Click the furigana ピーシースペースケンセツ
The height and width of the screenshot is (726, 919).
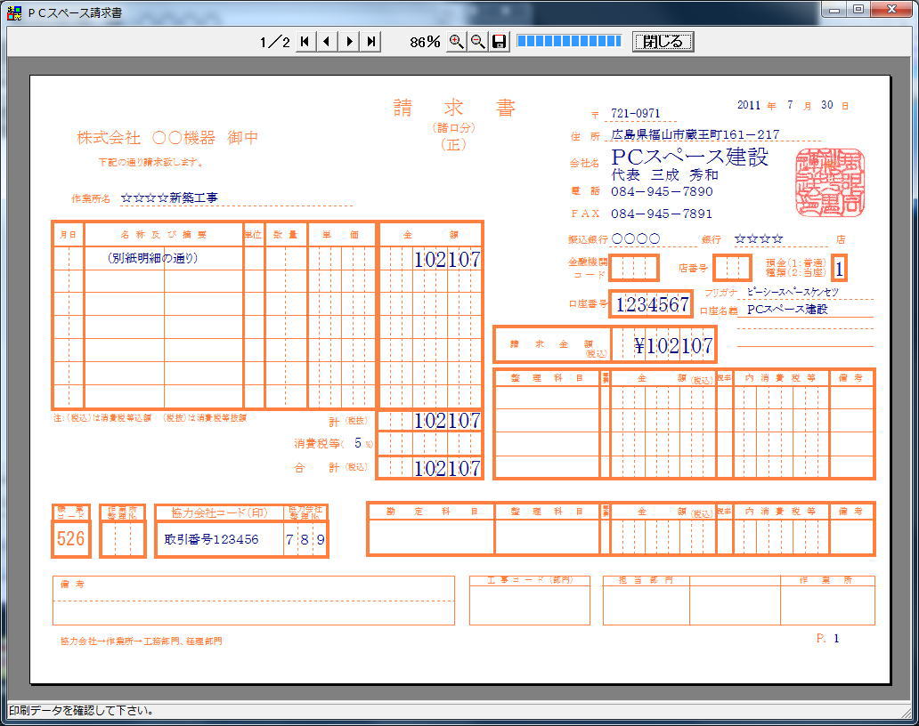pyautogui.click(x=793, y=292)
